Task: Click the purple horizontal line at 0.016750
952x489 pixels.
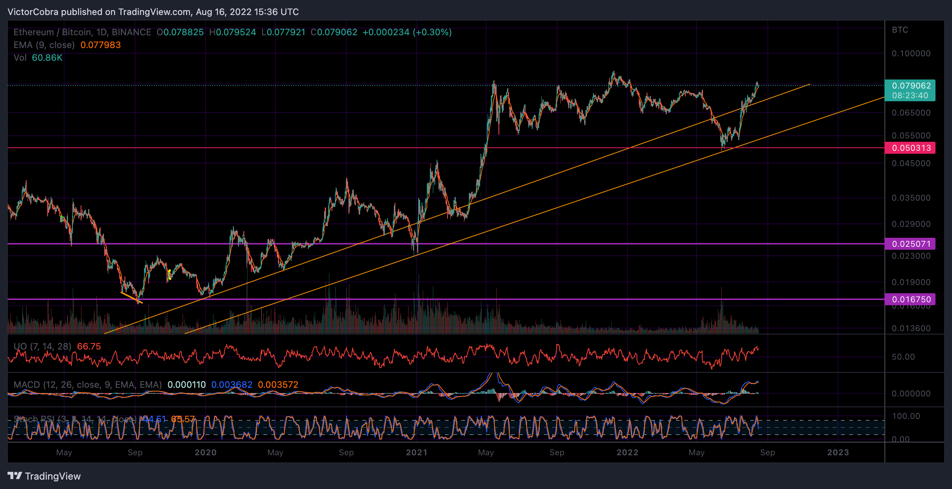Action: pos(446,299)
